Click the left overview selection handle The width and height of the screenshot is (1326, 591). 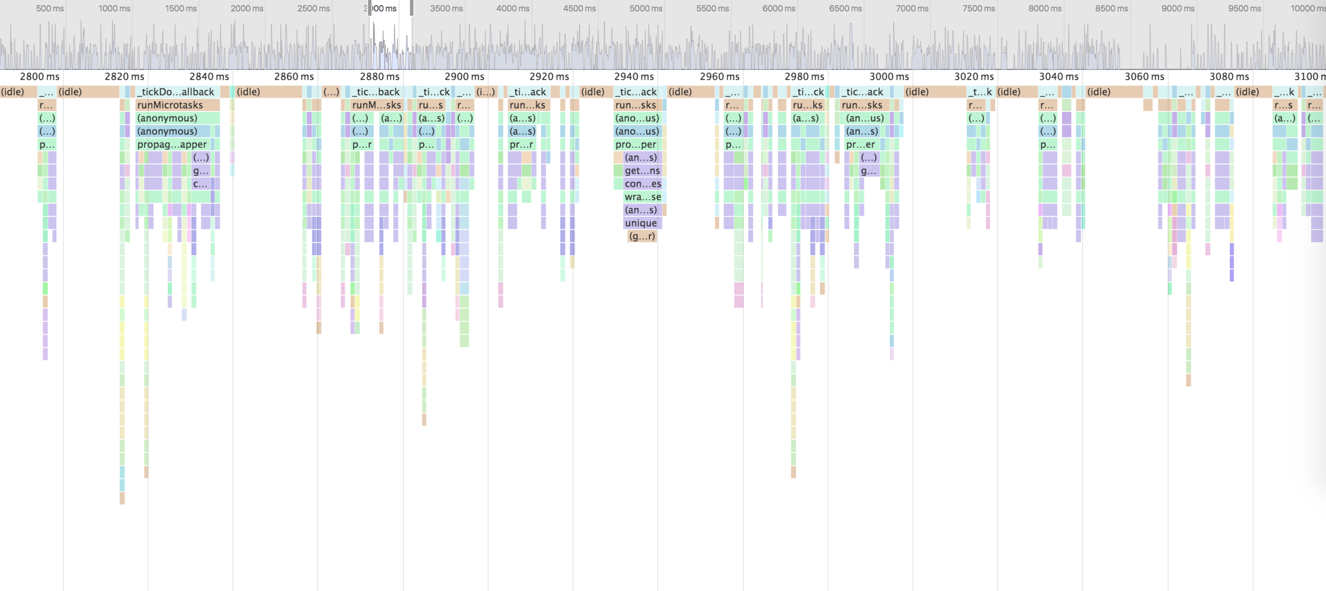(x=370, y=8)
